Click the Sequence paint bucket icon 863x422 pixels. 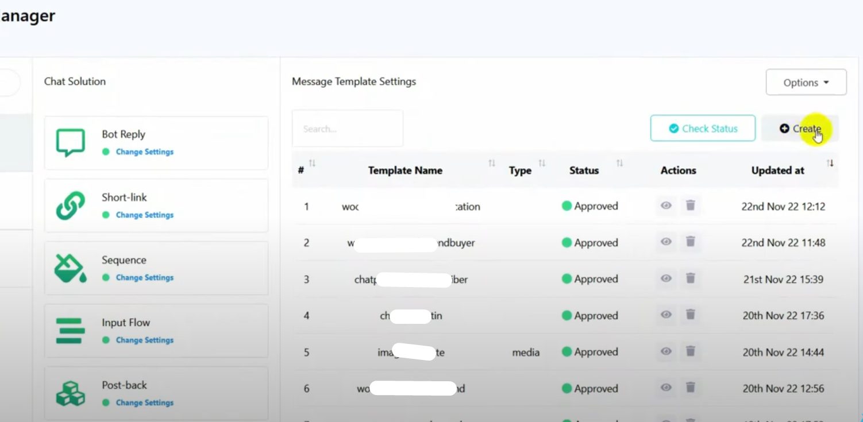coord(71,268)
